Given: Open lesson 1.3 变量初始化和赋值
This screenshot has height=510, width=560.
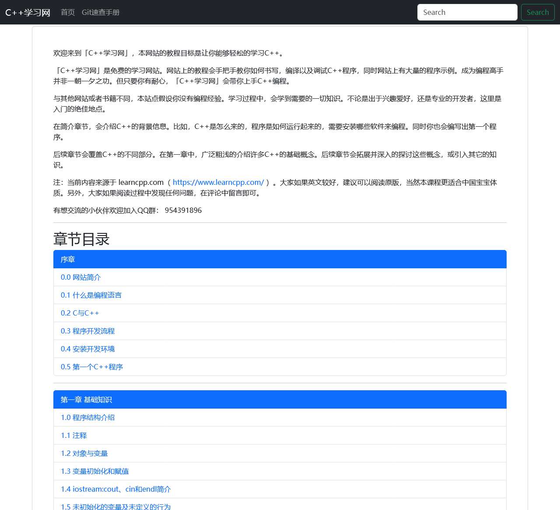Looking at the screenshot, I should [94, 471].
